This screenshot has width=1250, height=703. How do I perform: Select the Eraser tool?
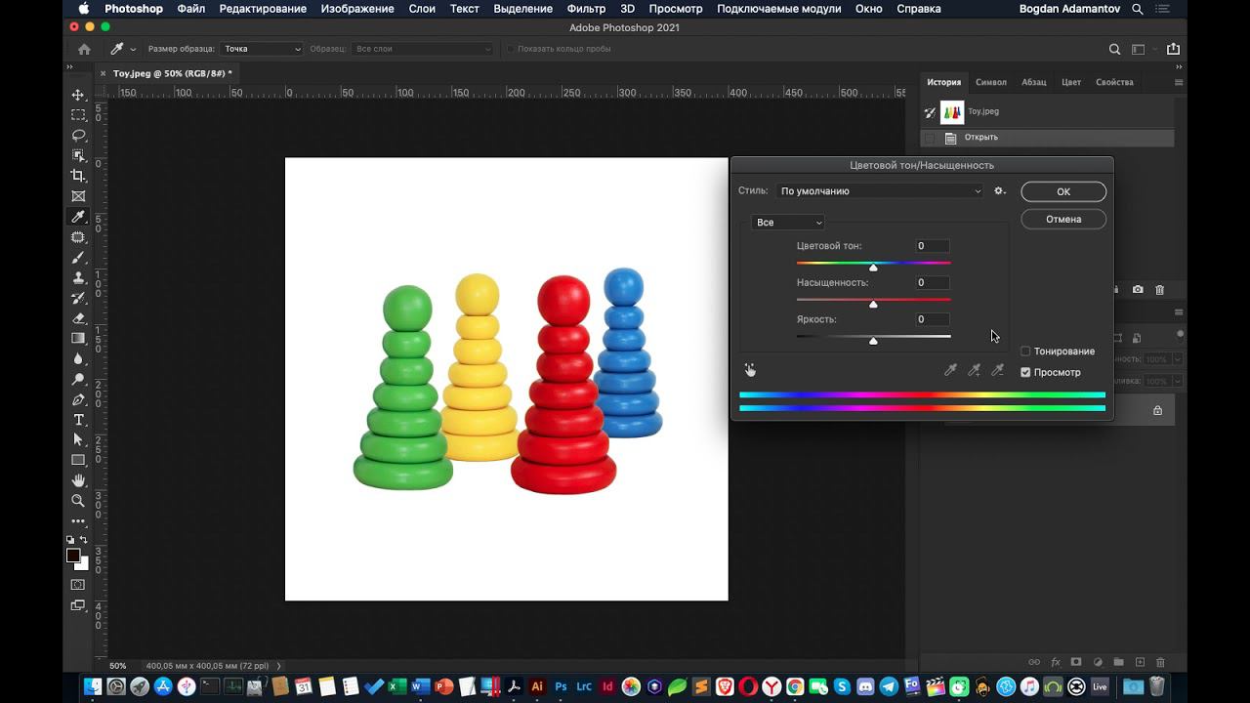(x=78, y=318)
